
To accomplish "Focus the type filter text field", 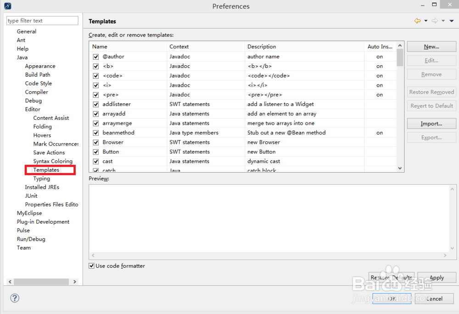I will coord(42,21).
